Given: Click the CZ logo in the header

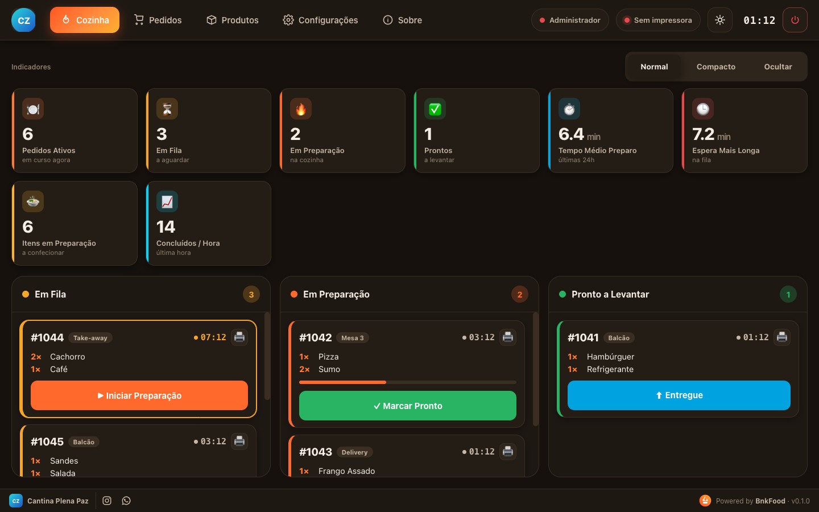Looking at the screenshot, I should 23,20.
